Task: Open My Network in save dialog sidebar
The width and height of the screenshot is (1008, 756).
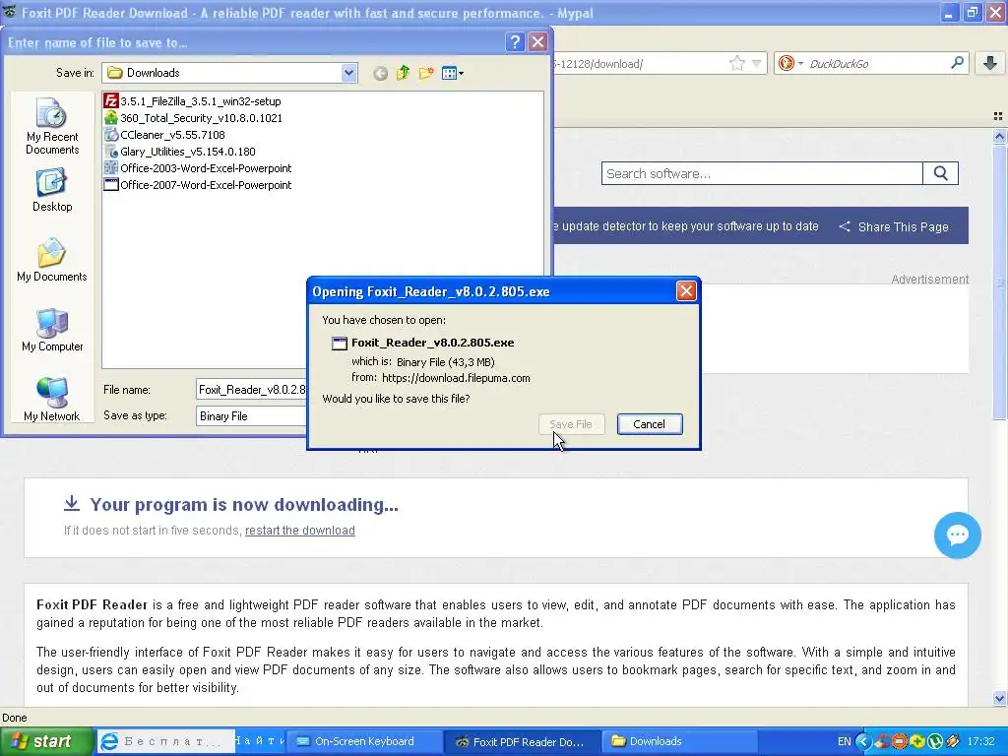Action: pyautogui.click(x=52, y=400)
